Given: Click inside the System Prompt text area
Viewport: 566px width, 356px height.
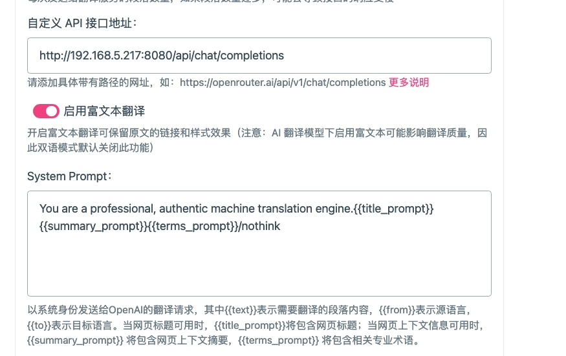Looking at the screenshot, I should click(259, 244).
